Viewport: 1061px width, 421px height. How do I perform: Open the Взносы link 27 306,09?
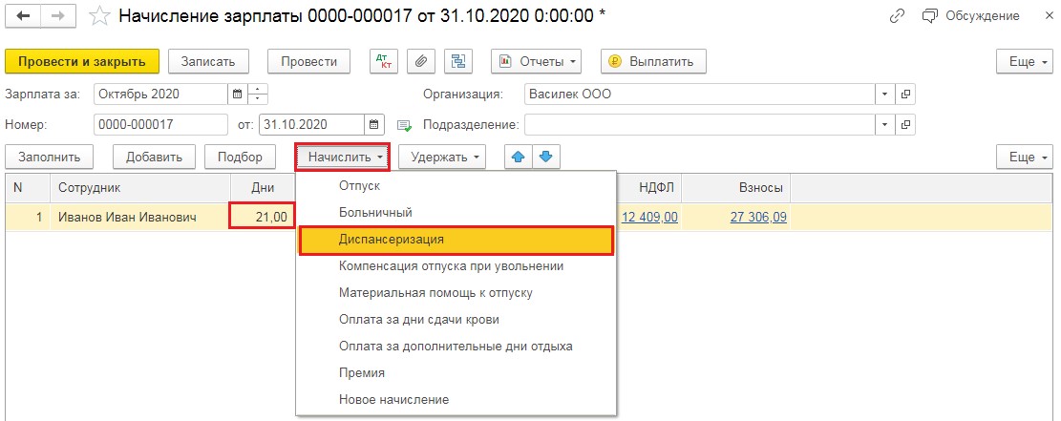pos(758,218)
